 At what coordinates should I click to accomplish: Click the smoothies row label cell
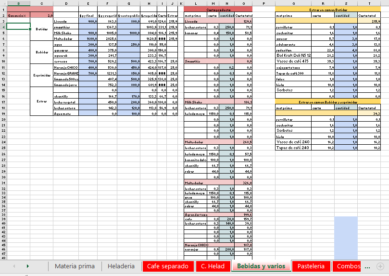click(x=66, y=27)
